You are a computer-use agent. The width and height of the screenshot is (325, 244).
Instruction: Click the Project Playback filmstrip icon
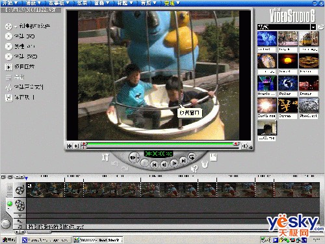[8, 67]
